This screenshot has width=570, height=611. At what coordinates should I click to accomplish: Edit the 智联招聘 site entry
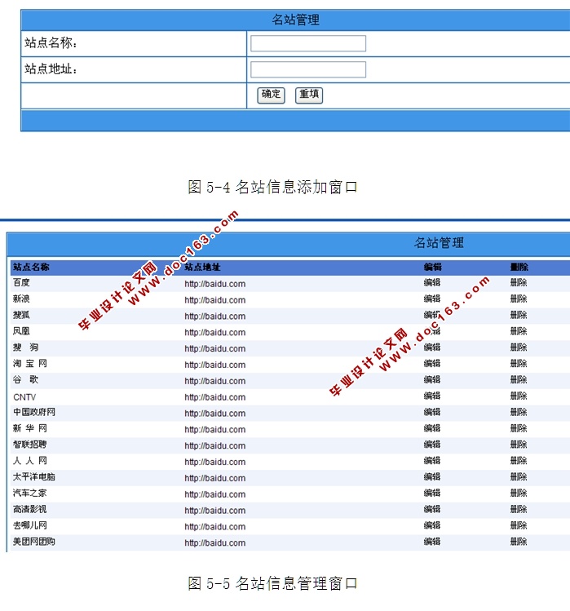(x=432, y=445)
